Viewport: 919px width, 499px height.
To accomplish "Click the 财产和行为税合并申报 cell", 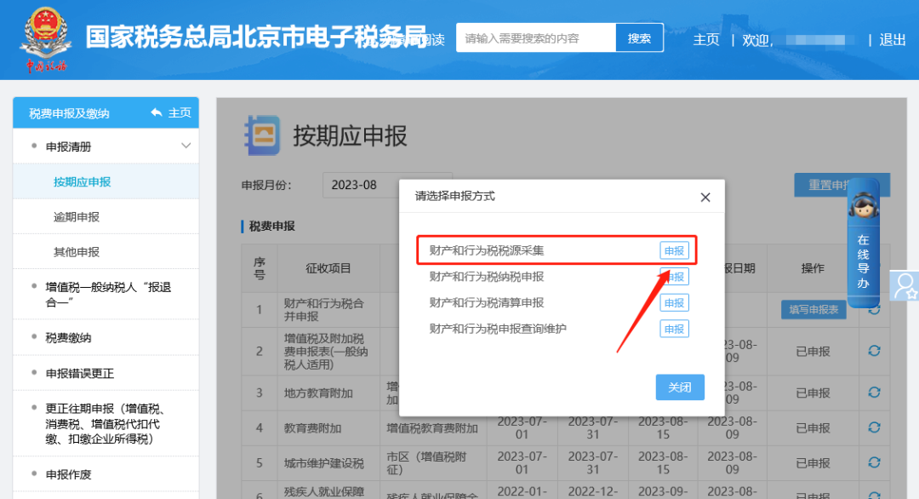I will click(328, 310).
